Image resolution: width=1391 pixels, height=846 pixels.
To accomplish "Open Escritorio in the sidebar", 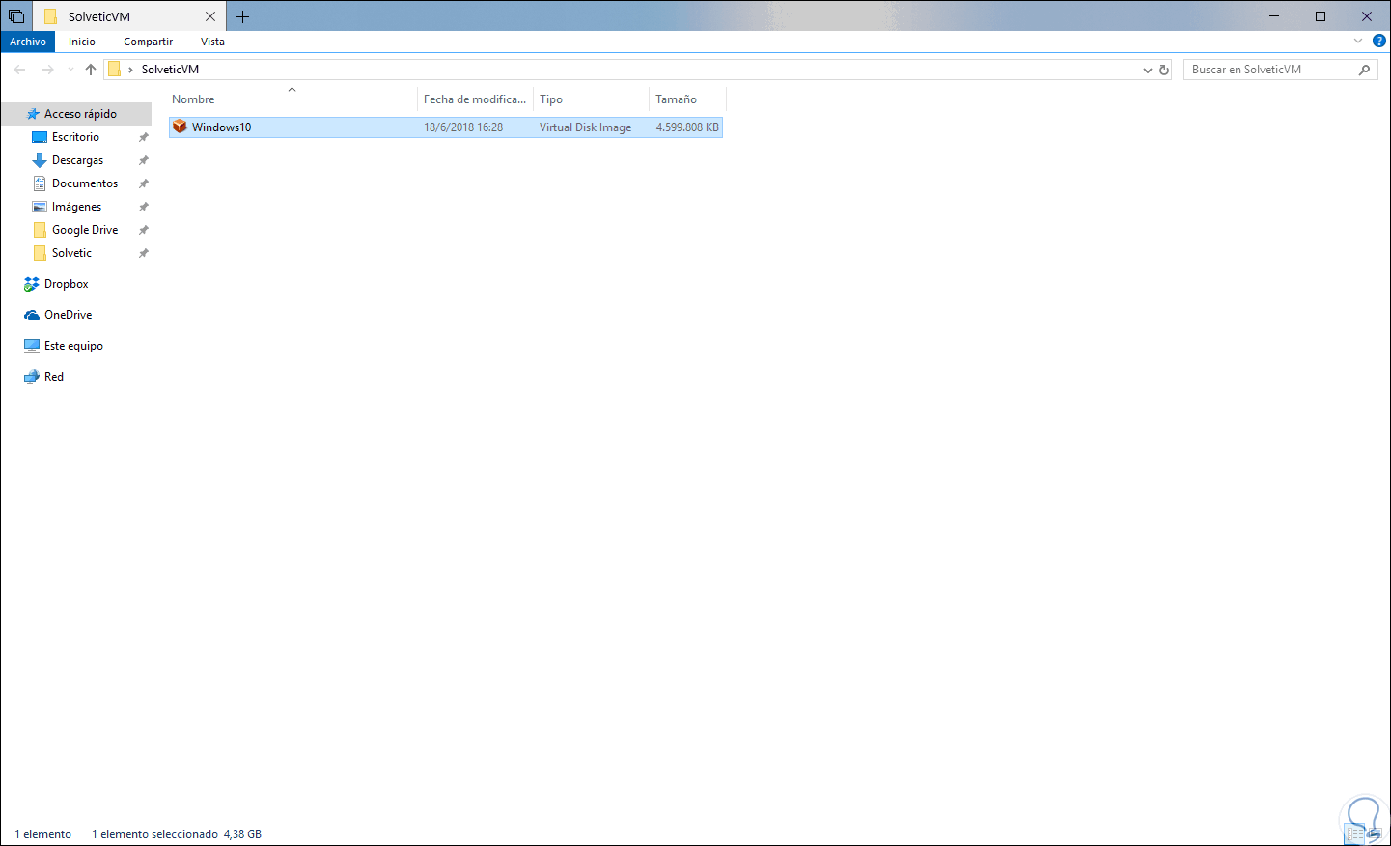I will (75, 137).
